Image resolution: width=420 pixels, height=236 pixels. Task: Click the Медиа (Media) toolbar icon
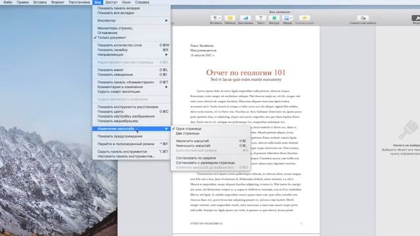pyautogui.click(x=287, y=18)
